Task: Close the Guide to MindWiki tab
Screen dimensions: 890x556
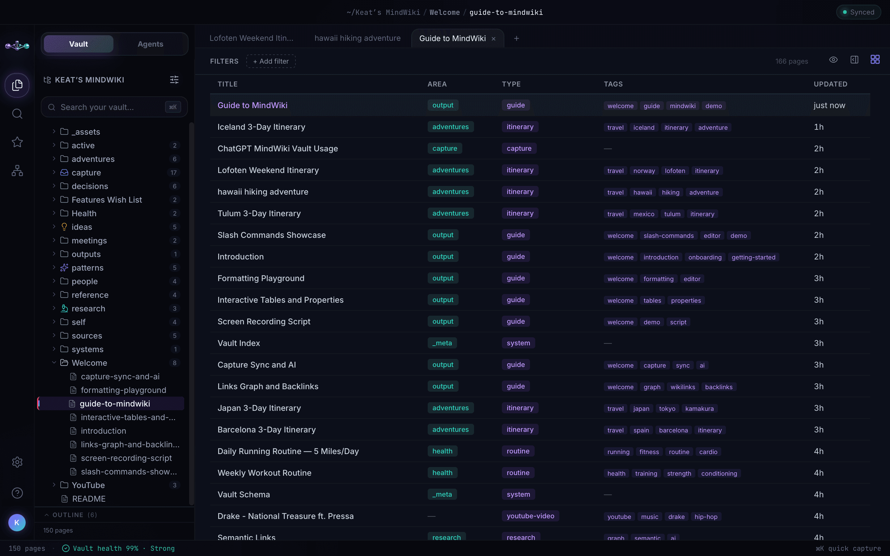Action: (x=494, y=39)
